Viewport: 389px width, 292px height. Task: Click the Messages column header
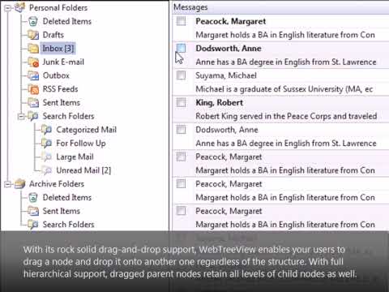click(x=280, y=7)
